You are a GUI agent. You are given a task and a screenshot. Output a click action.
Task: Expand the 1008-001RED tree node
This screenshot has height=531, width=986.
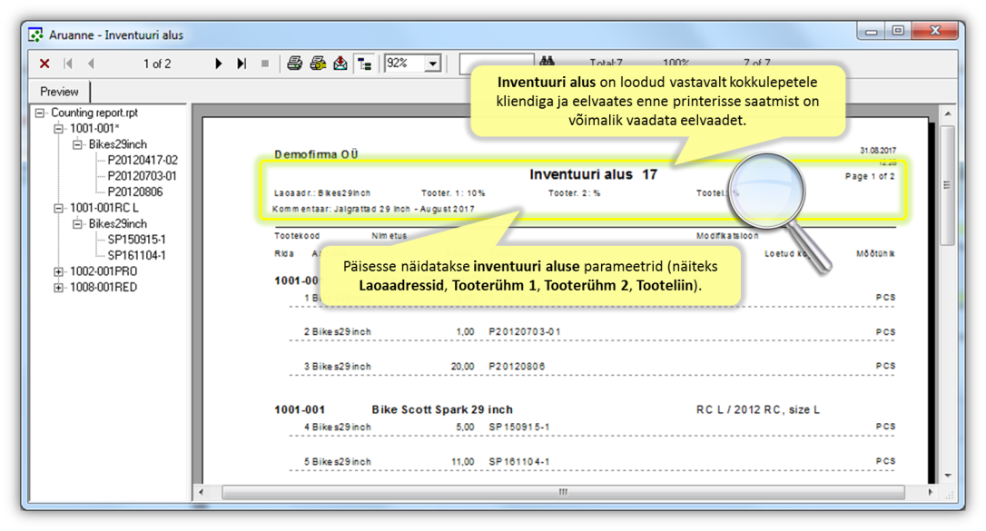[59, 288]
